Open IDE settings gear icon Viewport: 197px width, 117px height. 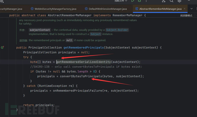[180, 1]
